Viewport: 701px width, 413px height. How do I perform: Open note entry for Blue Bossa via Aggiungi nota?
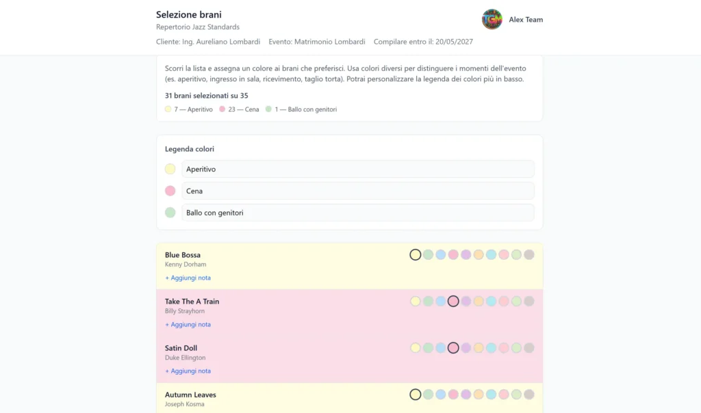(188, 278)
